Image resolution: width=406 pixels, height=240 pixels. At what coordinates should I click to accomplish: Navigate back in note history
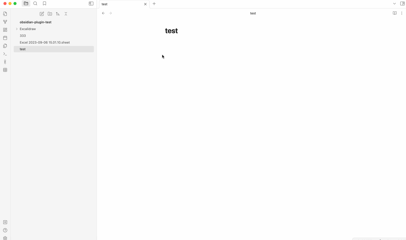103,13
